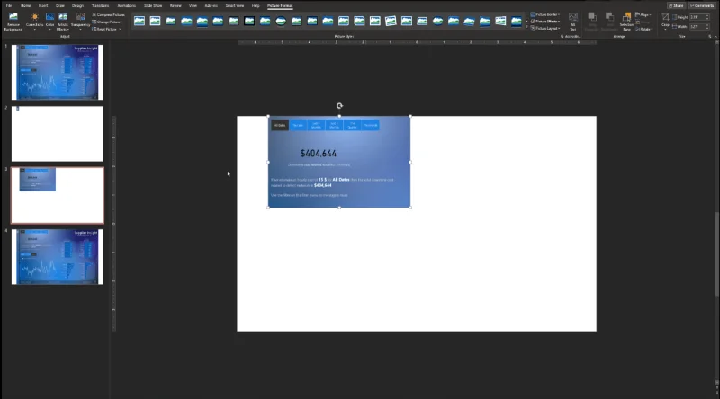Increase Height using the stepper arrow

(707, 15)
